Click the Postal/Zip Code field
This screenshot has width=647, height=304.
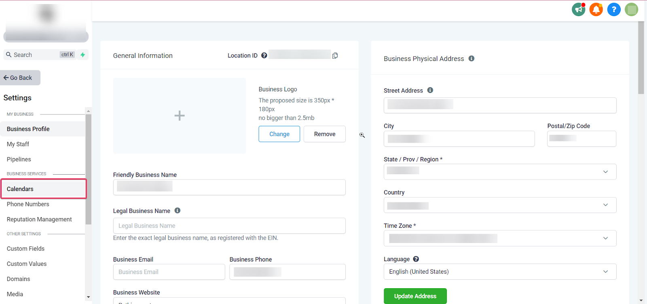(x=581, y=139)
